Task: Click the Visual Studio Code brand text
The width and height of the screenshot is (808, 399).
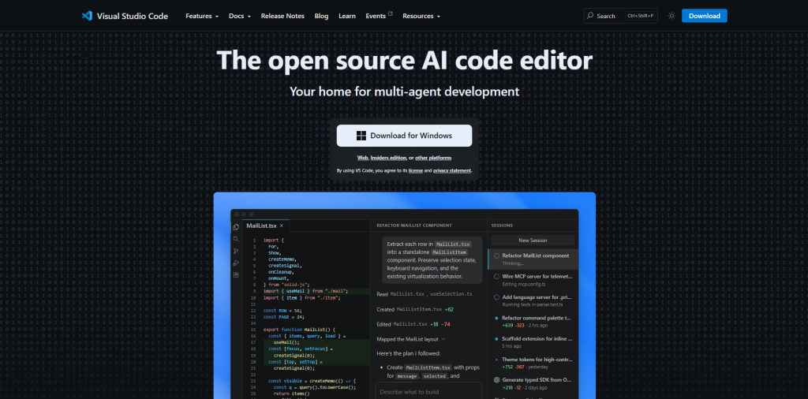Action: pos(132,16)
